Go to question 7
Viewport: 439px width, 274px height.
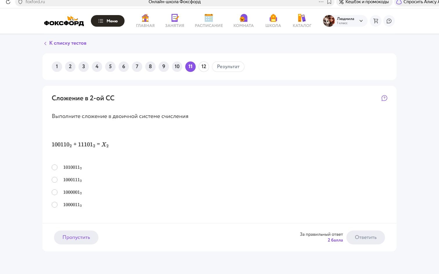point(137,66)
